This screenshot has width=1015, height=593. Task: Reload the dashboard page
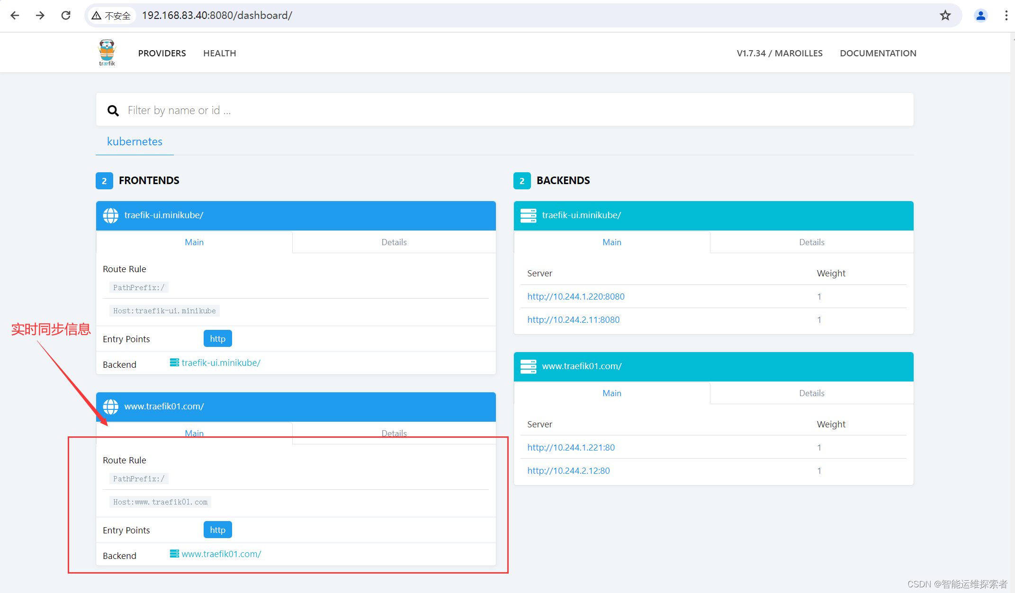(66, 16)
